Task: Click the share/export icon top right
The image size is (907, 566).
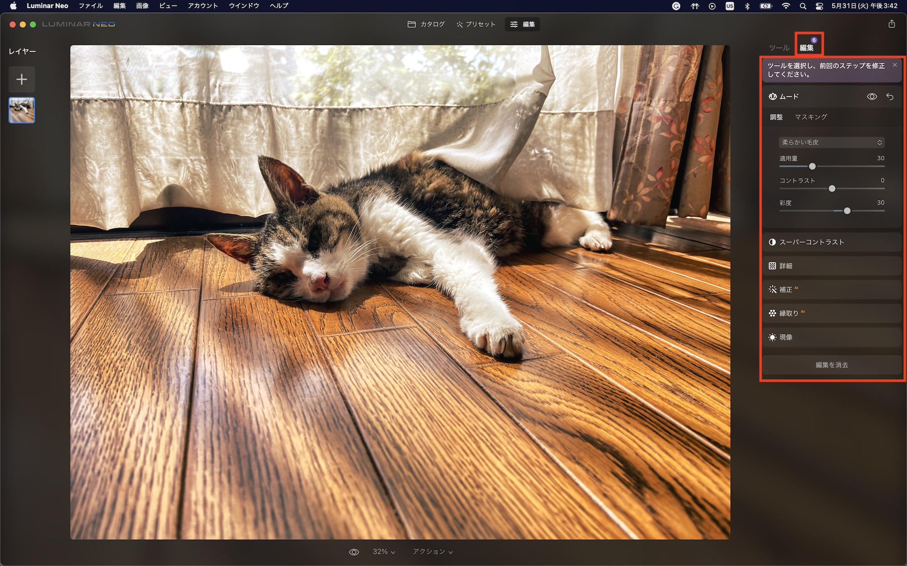Action: tap(892, 24)
